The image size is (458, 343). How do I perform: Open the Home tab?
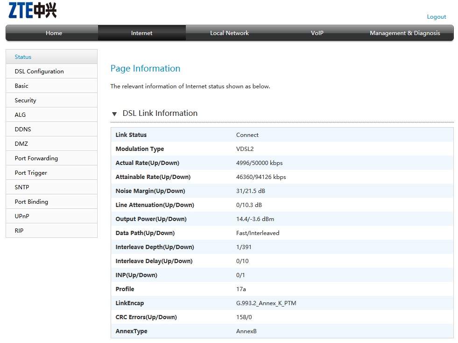(x=54, y=33)
